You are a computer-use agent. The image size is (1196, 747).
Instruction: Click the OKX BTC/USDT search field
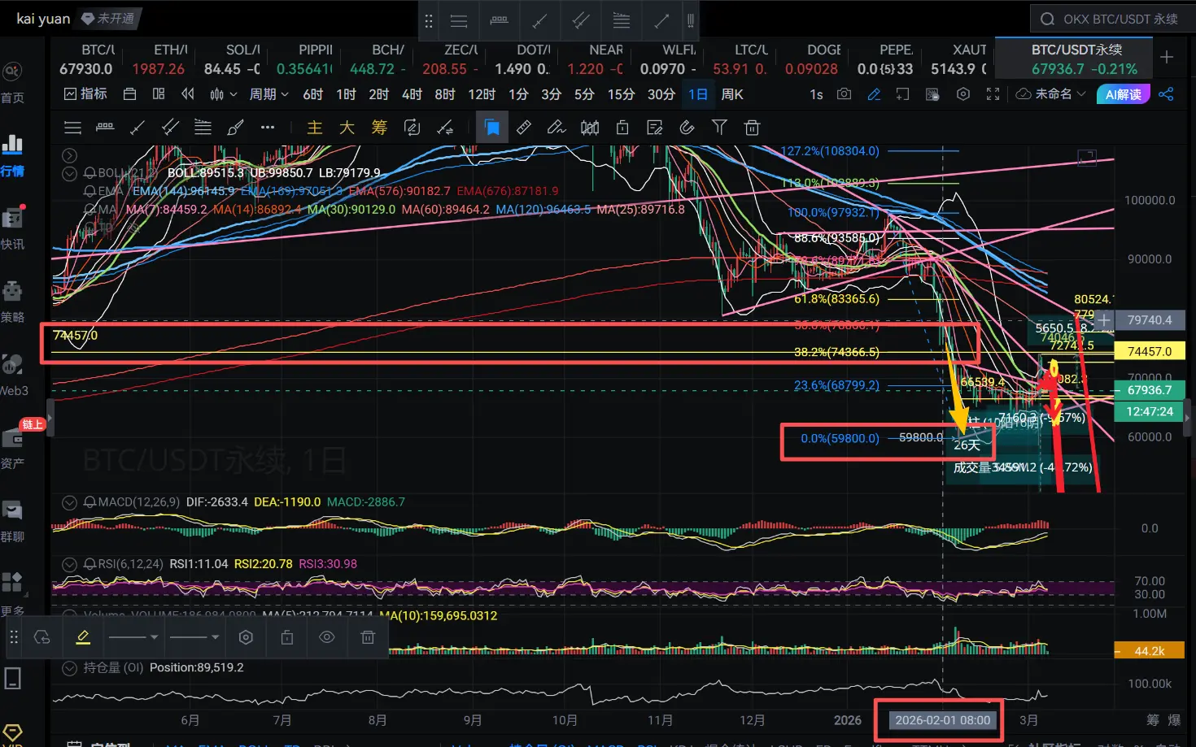pyautogui.click(x=1112, y=19)
